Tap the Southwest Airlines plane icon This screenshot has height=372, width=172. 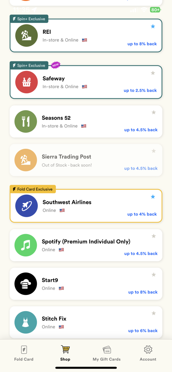tap(26, 206)
